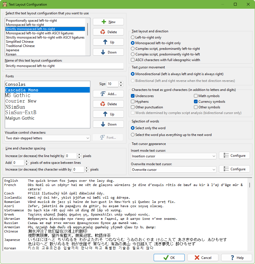Cancel the Text Layout Configuration dialog
255x264 pixels.
coord(203,258)
